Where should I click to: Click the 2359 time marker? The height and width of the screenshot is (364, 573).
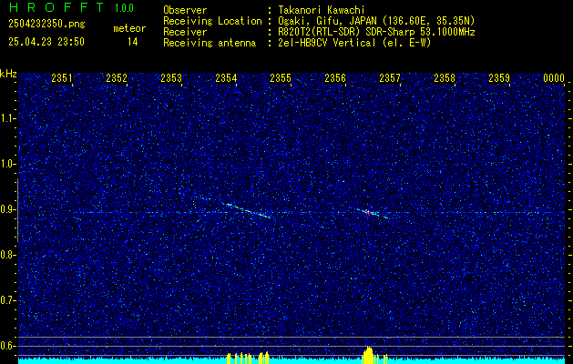(499, 77)
